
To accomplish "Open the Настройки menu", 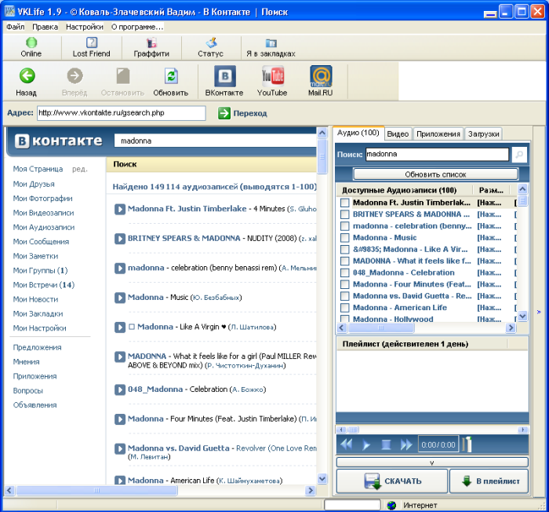I will coord(84,26).
